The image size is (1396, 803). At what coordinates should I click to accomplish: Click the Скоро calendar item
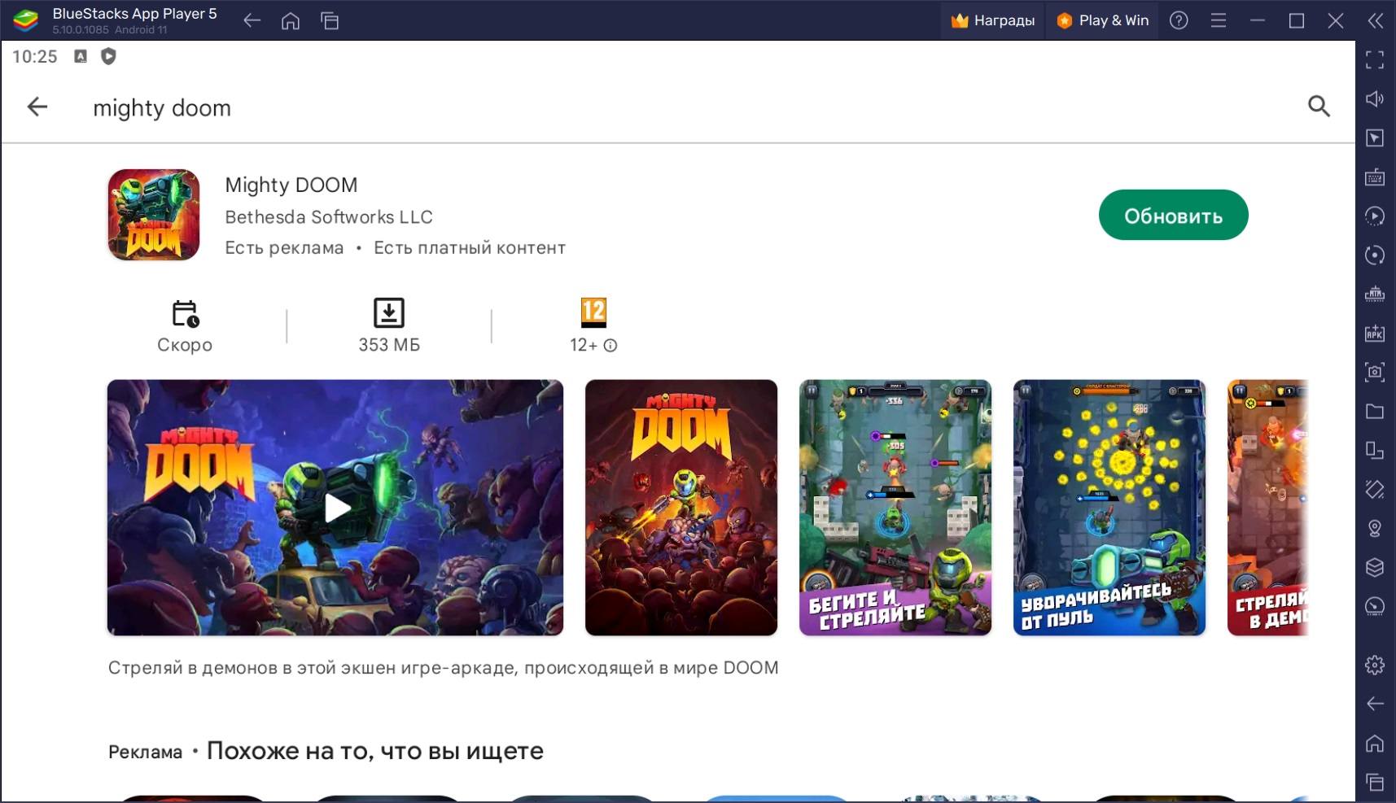(185, 325)
